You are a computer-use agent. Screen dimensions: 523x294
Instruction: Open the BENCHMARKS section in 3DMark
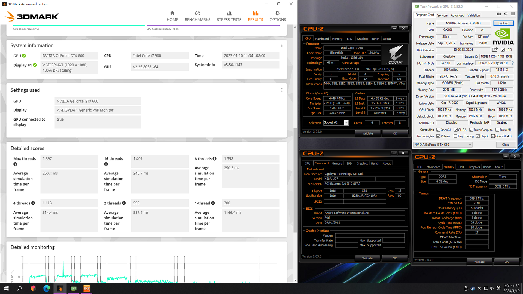(197, 16)
